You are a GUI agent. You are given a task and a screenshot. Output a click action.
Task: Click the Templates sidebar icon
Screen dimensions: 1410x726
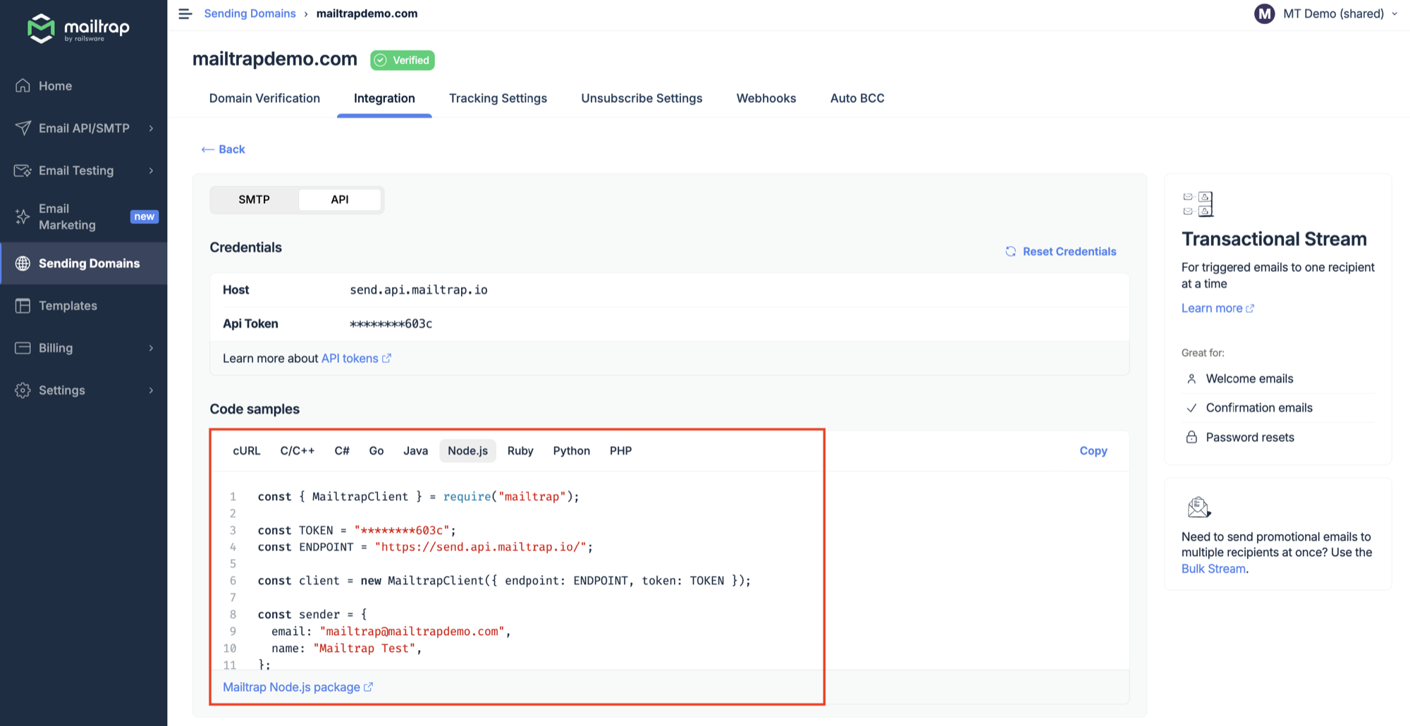[23, 306]
